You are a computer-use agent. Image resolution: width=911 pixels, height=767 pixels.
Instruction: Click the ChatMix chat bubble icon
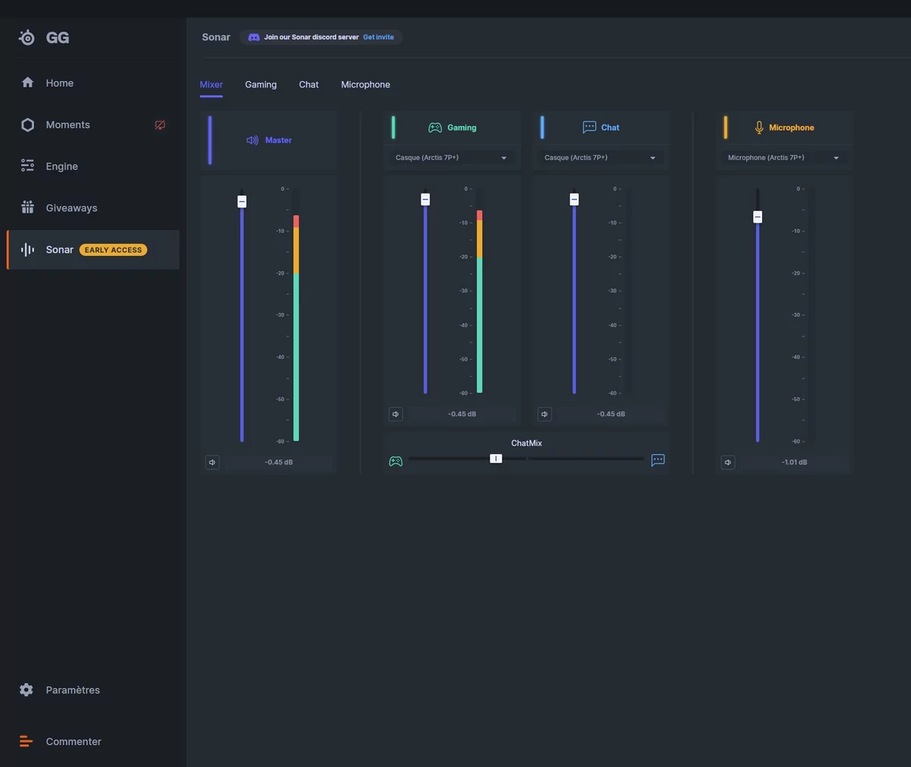[x=658, y=460]
